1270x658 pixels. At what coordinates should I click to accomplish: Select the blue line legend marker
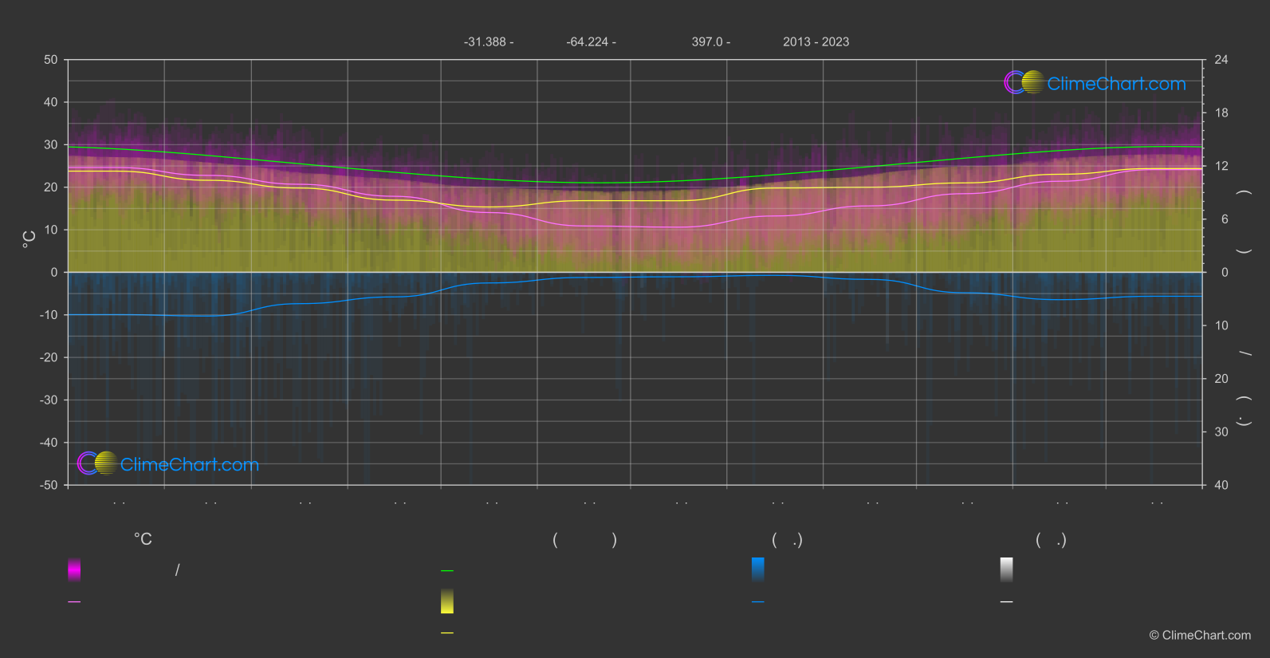click(x=758, y=602)
